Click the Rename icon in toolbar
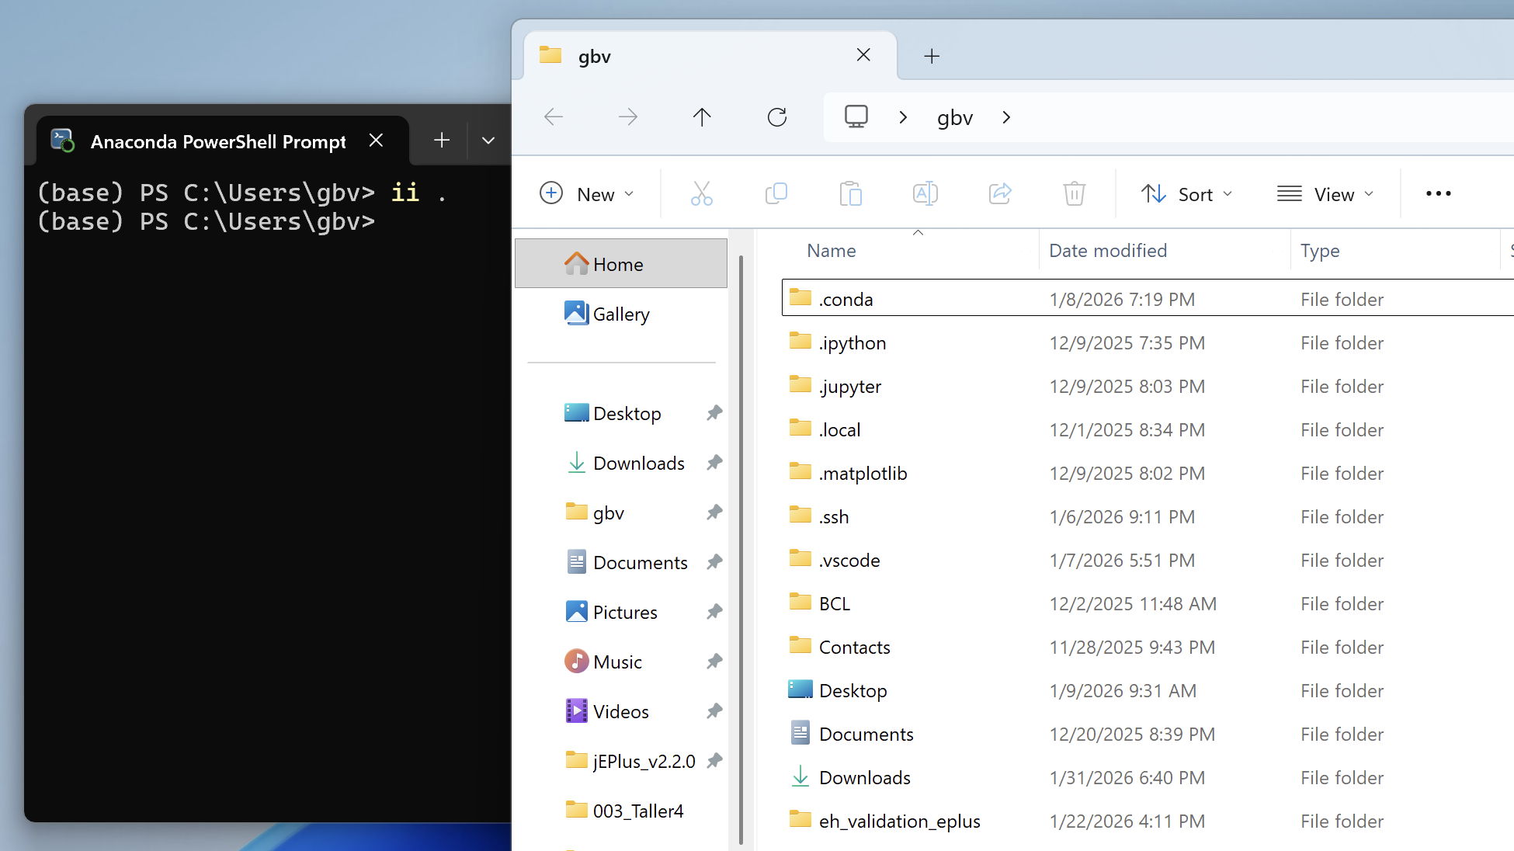1514x851 pixels. pos(925,193)
